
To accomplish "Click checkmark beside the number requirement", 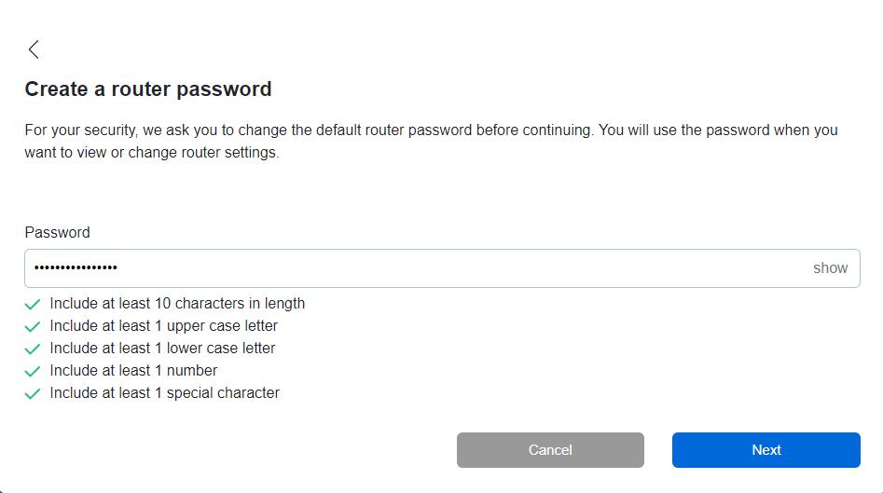I will point(33,371).
